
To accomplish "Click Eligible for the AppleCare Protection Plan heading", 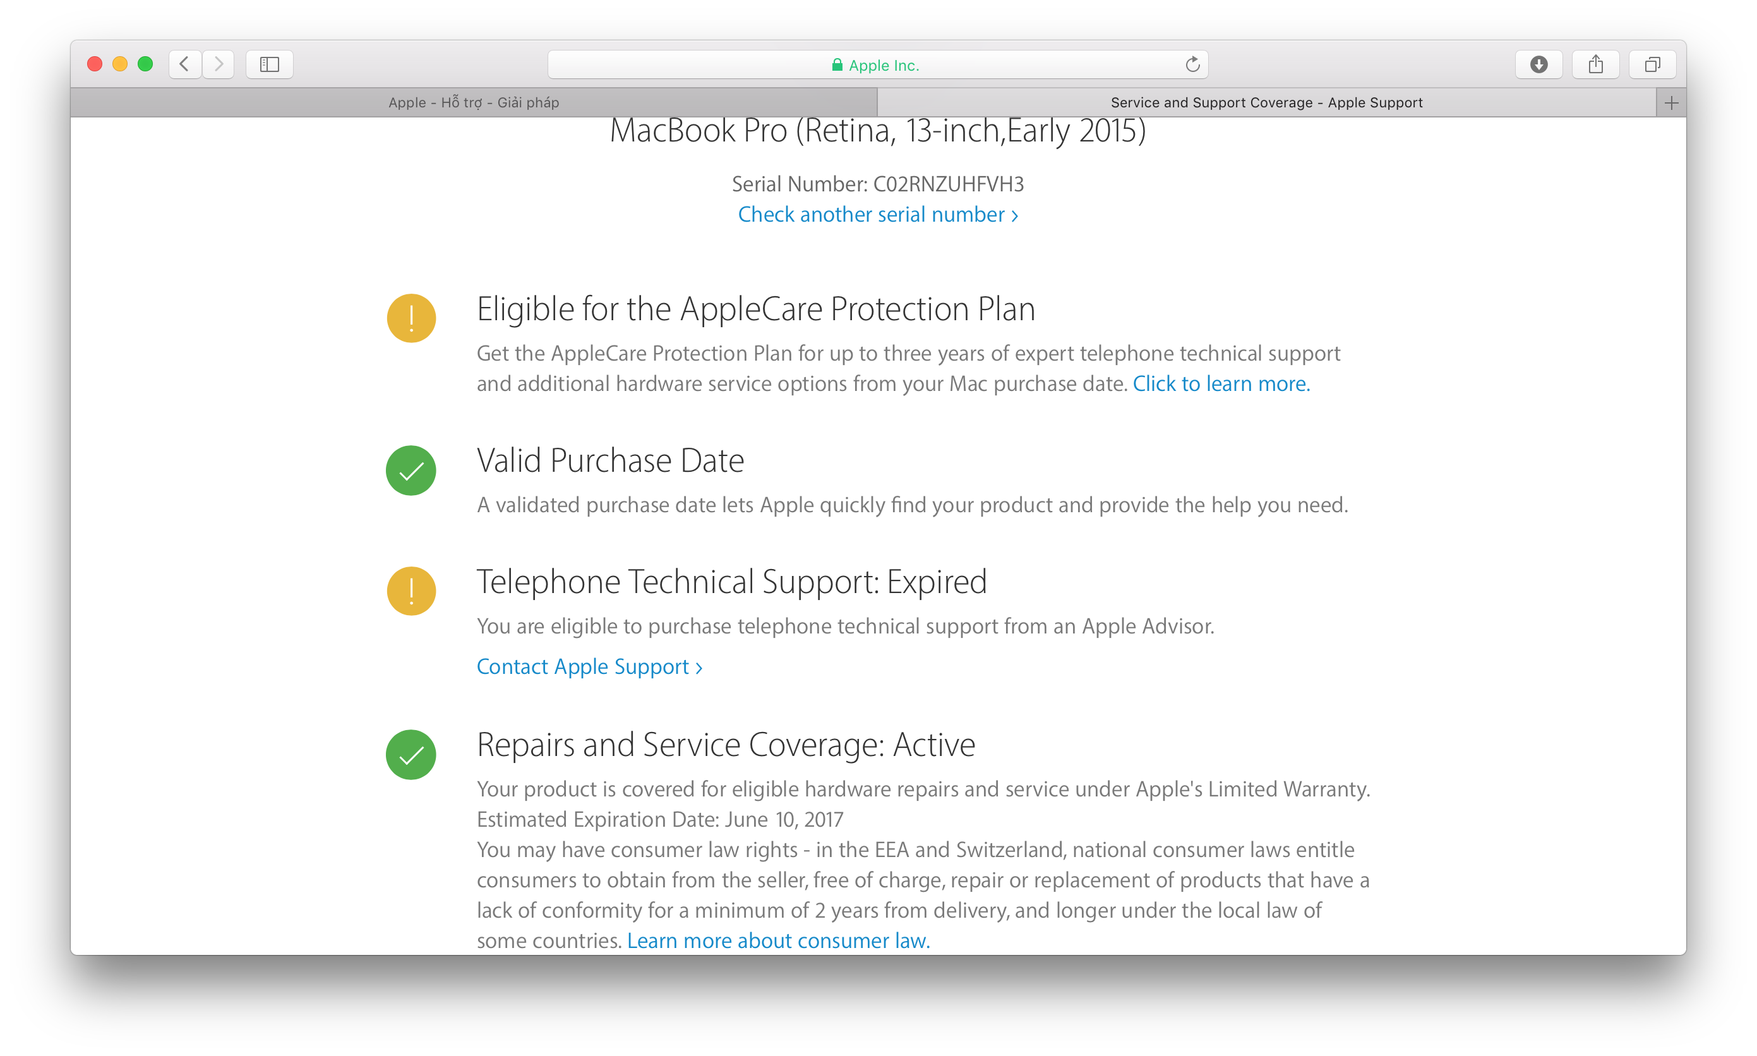I will tap(755, 309).
